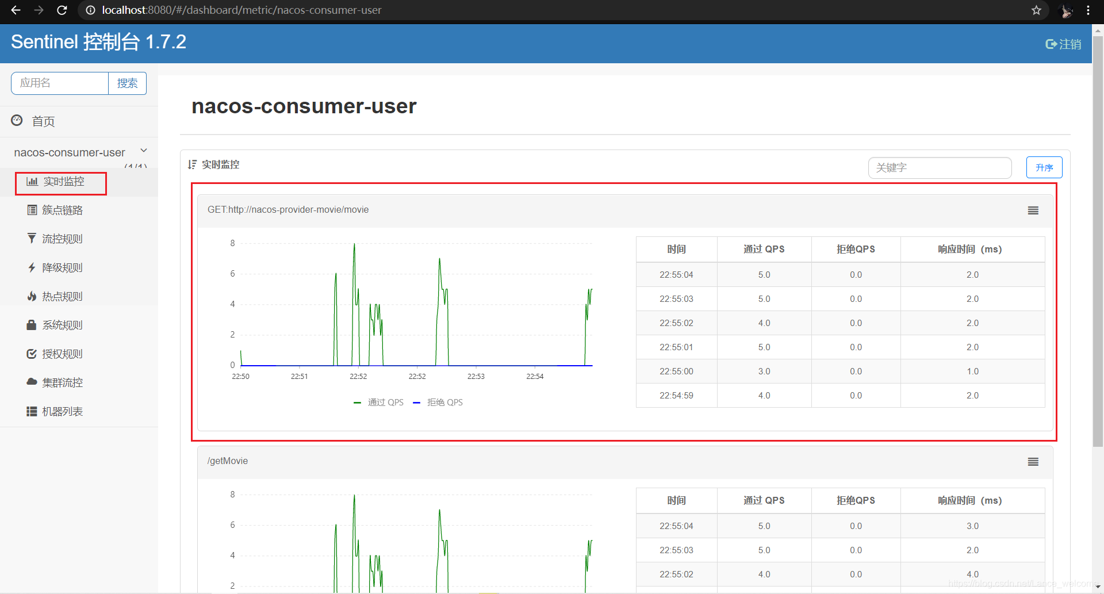The height and width of the screenshot is (594, 1104).
Task: Click the bar chart icon of 实时监控
Action: 32,182
